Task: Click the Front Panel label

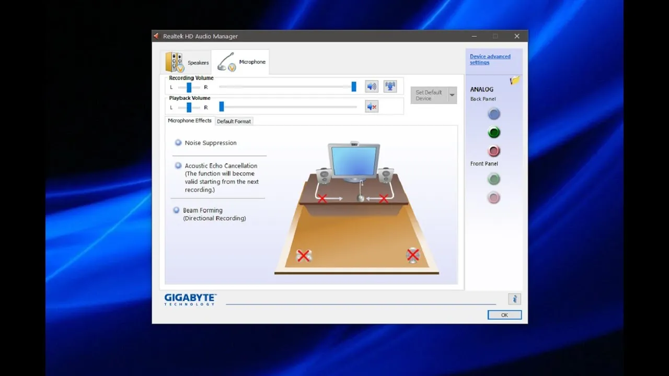Action: tap(484, 163)
